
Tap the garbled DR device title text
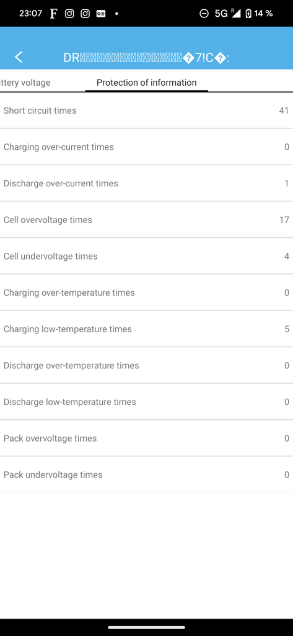tap(146, 58)
